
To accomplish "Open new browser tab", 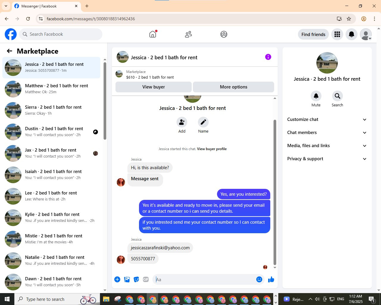I will (87, 6).
